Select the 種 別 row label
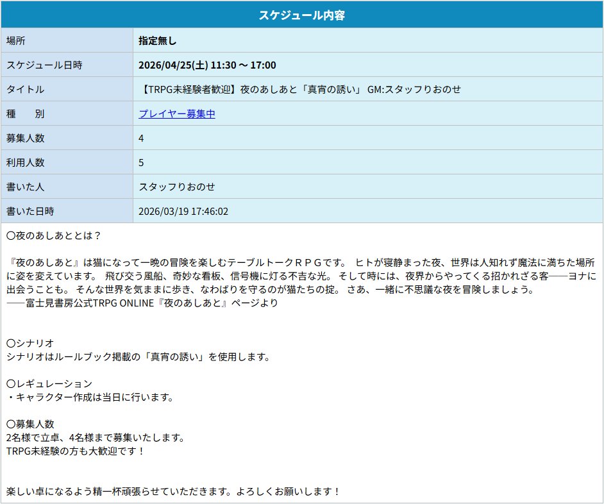The height and width of the screenshot is (504, 604). pyautogui.click(x=25, y=114)
